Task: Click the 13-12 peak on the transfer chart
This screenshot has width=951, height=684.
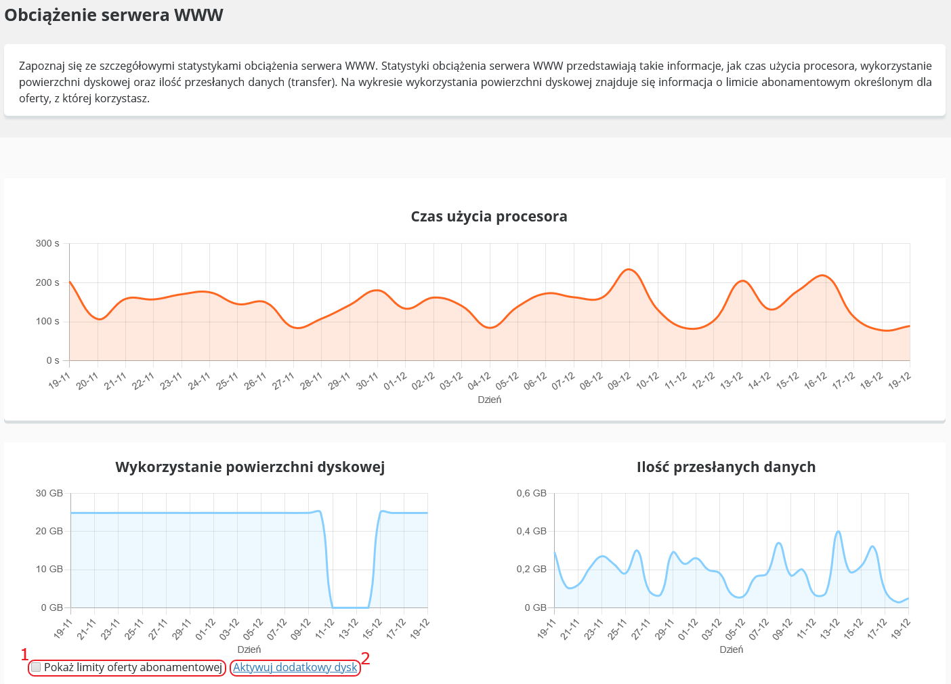Action: pyautogui.click(x=839, y=532)
